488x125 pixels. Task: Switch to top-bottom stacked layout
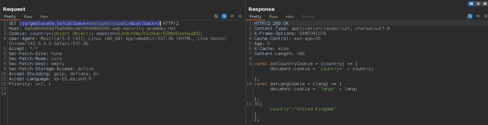point(478,4)
